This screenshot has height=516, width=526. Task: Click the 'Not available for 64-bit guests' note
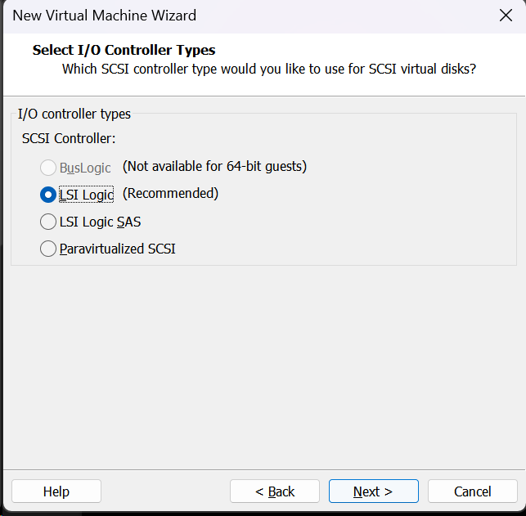click(214, 166)
